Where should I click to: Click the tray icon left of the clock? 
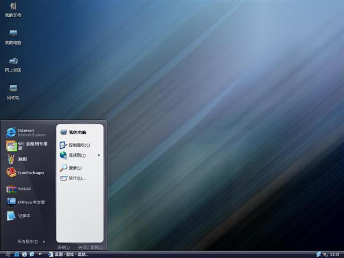325,254
